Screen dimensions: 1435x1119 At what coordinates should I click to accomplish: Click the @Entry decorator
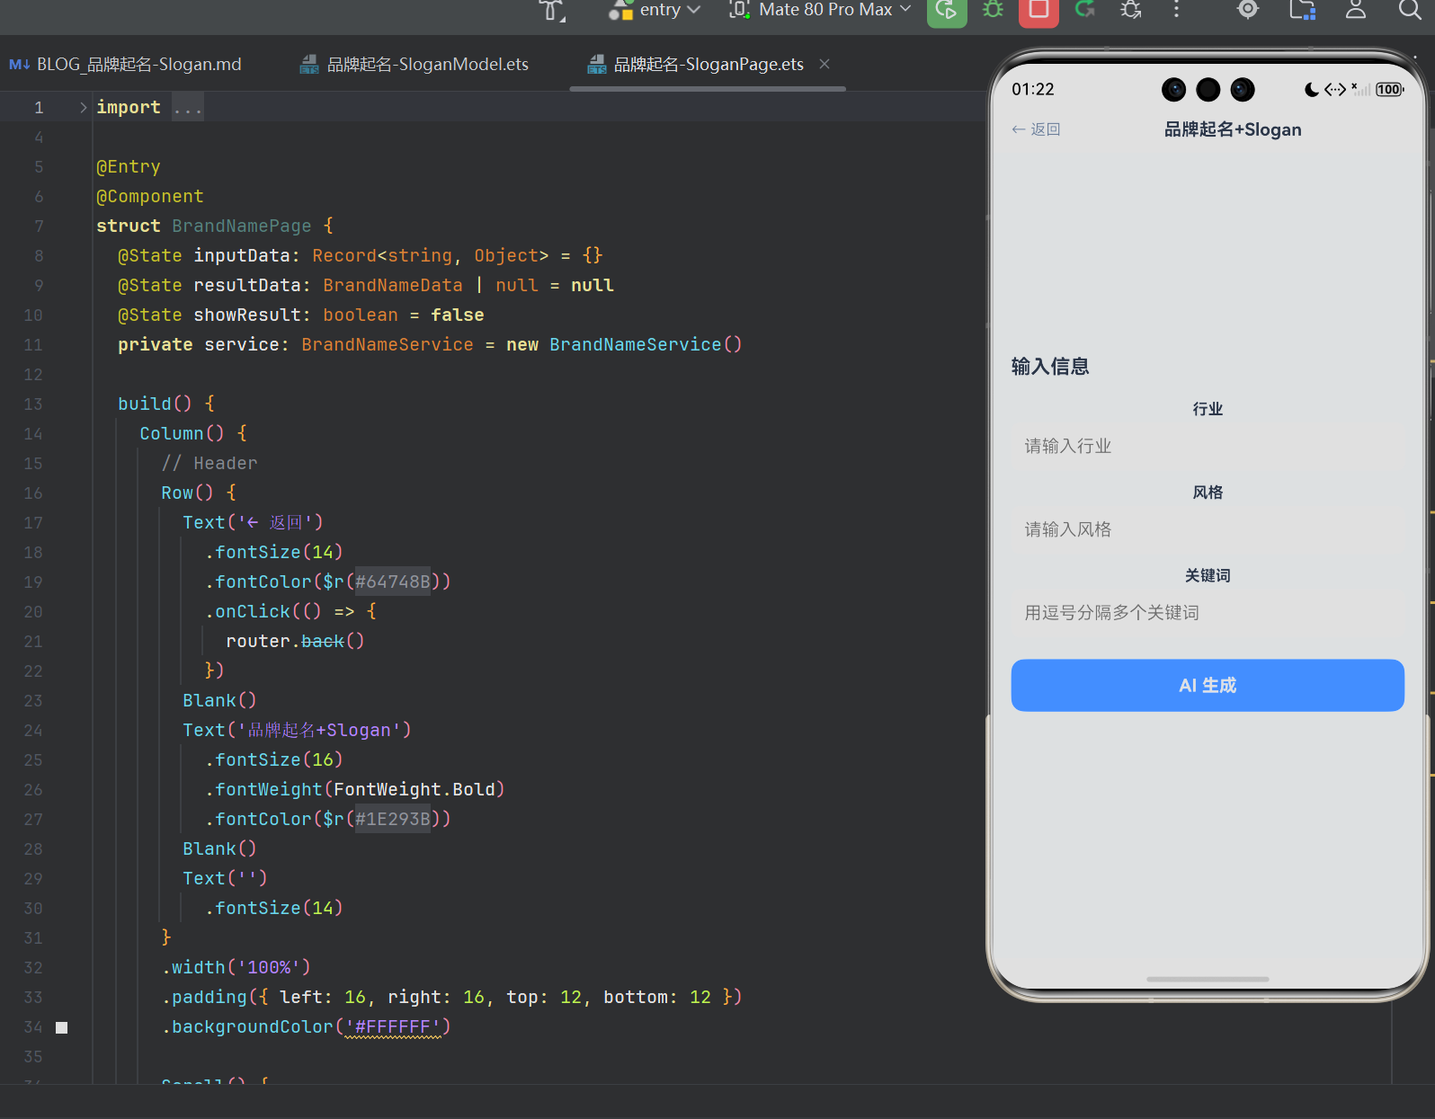pyautogui.click(x=129, y=167)
